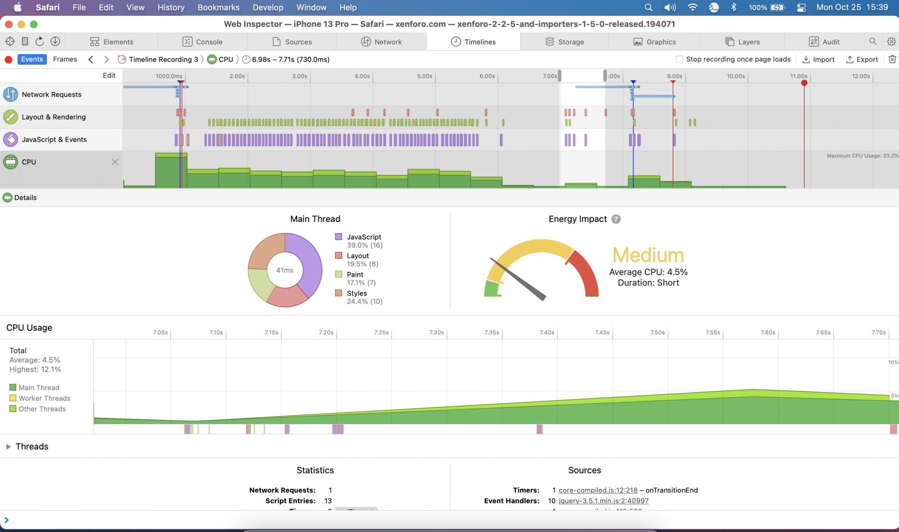Click the reload page icon
The height and width of the screenshot is (532, 899).
(x=40, y=42)
